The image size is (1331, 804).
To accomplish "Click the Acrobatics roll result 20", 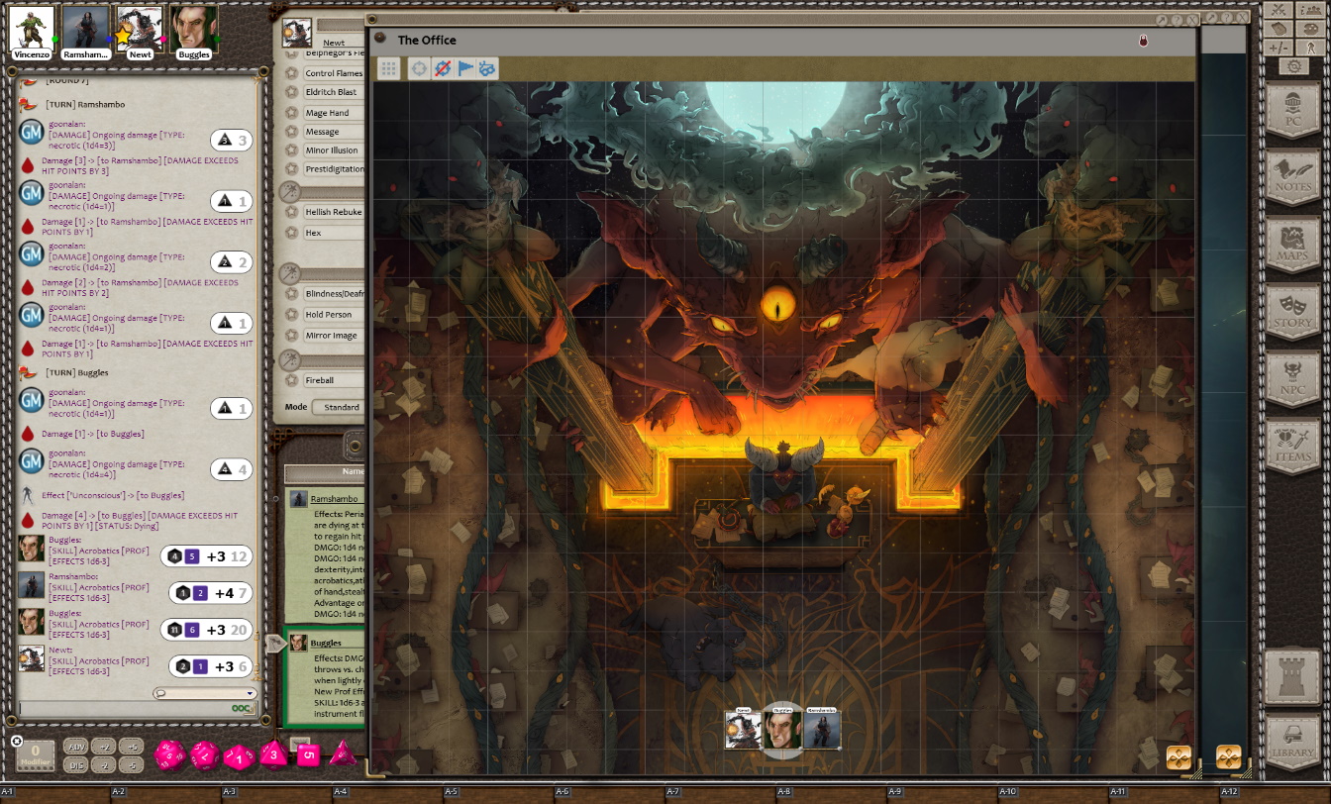I will pos(207,630).
